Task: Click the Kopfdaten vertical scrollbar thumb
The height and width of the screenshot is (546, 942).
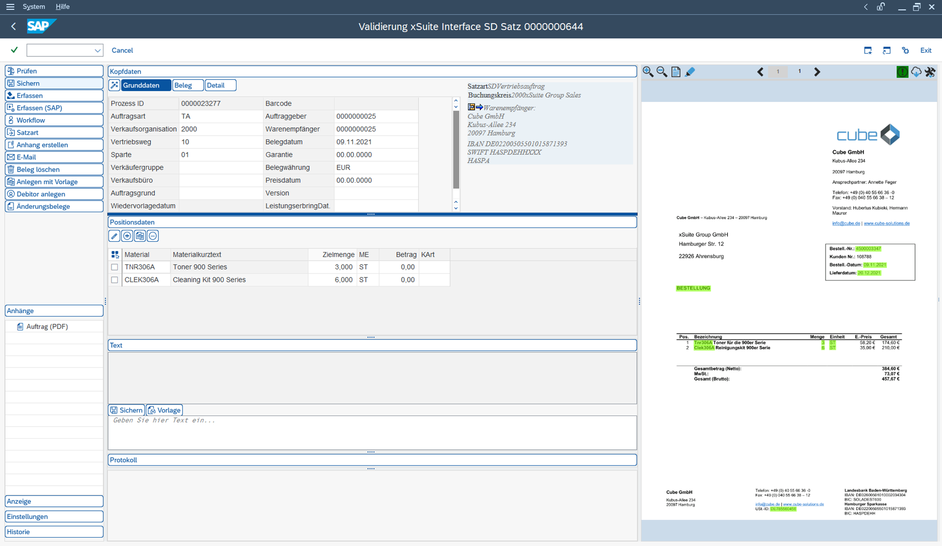Action: point(456,149)
